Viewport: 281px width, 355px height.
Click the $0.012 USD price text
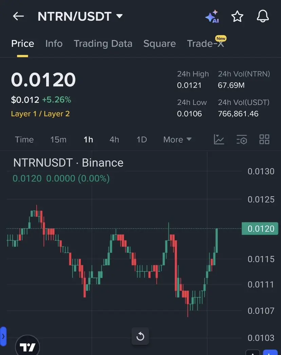coord(25,100)
